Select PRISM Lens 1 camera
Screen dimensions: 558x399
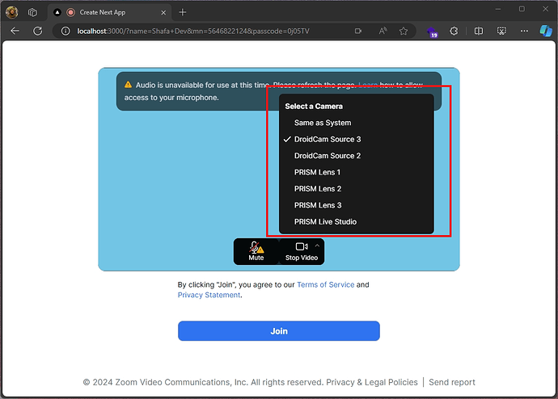point(356,172)
